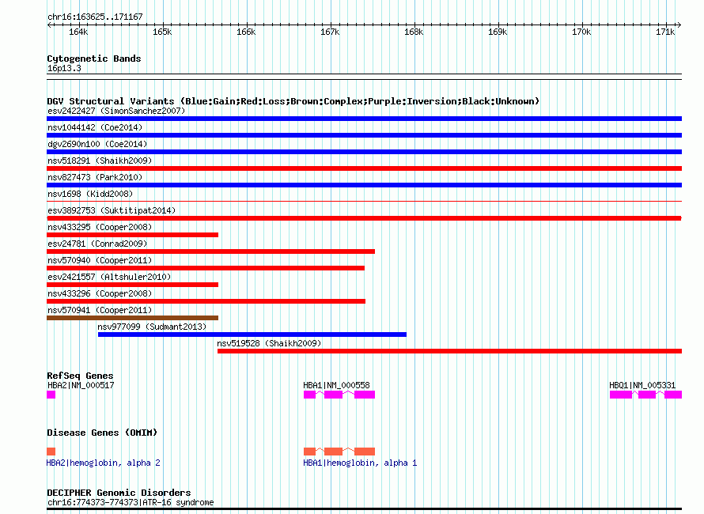Click the chr16:774373-774373|ATR-16 syndrome label
Image resolution: width=704 pixels, height=514 pixels.
pos(131,502)
